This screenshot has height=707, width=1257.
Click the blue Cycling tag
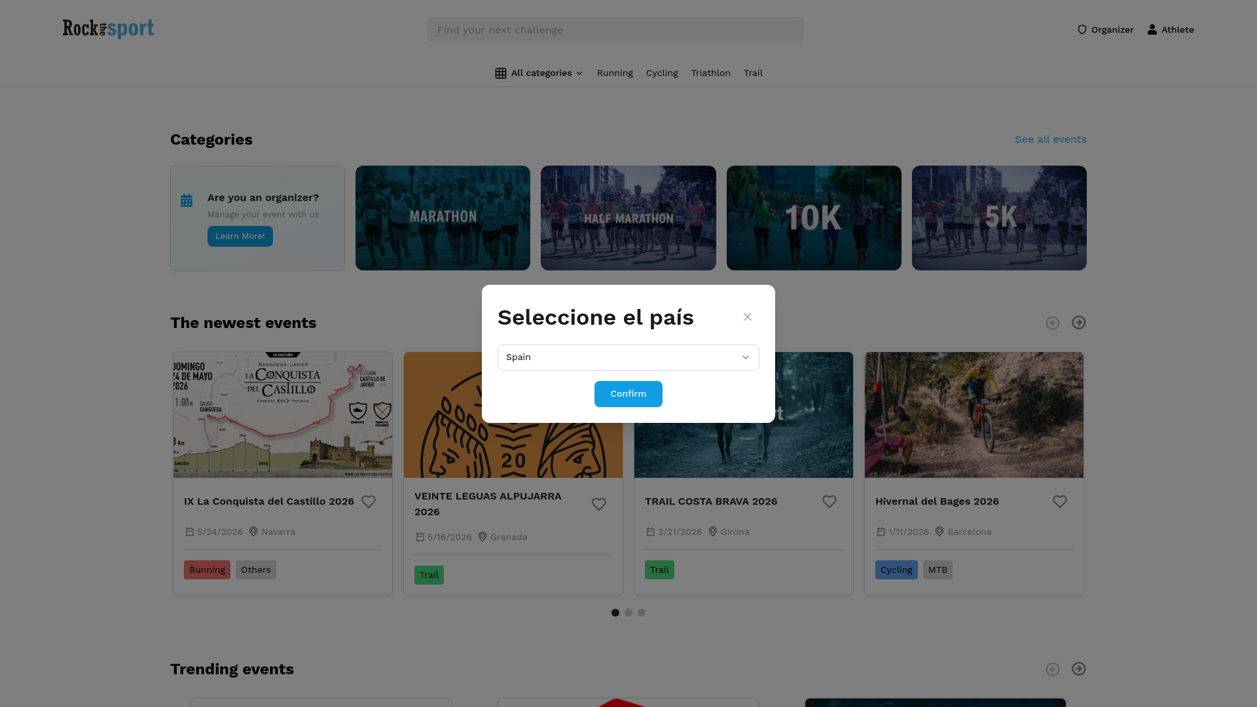(x=896, y=570)
